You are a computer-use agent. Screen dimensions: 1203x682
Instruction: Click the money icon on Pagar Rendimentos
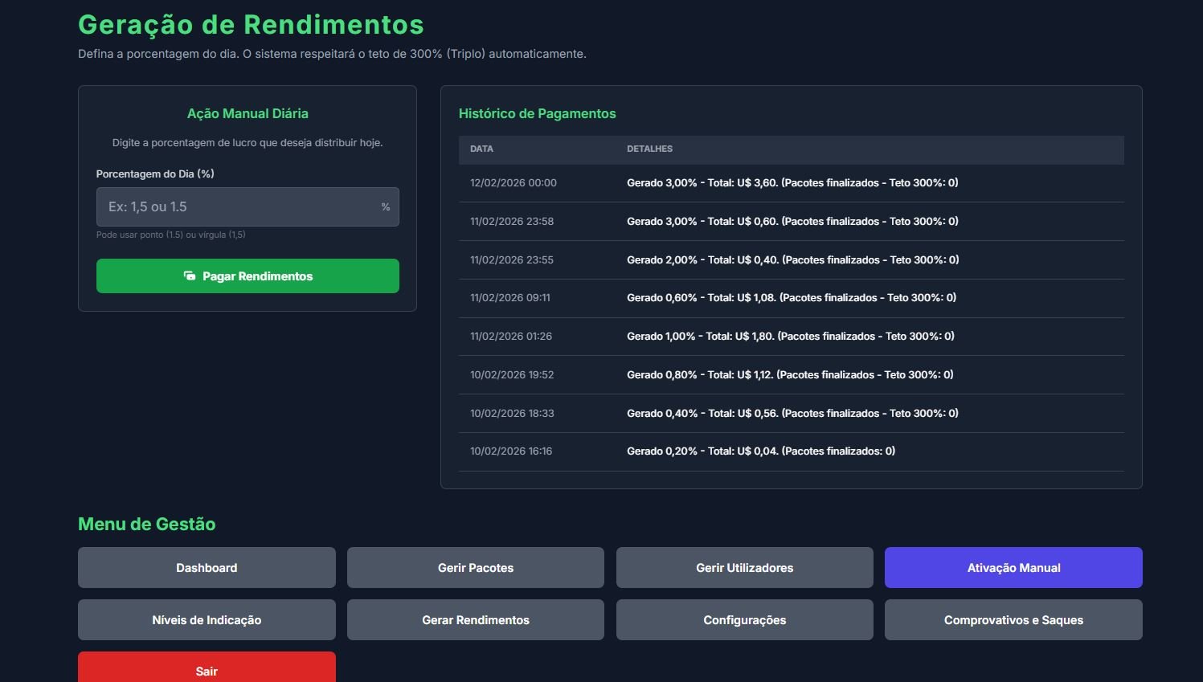pos(190,276)
